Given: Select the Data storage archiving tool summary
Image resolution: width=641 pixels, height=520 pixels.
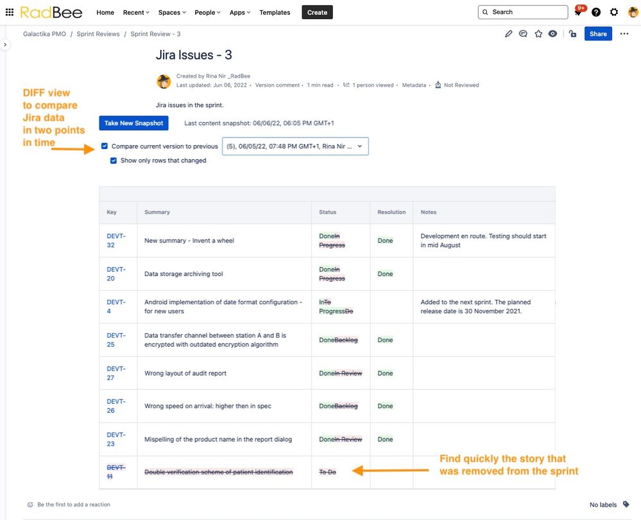Looking at the screenshot, I should click(184, 273).
